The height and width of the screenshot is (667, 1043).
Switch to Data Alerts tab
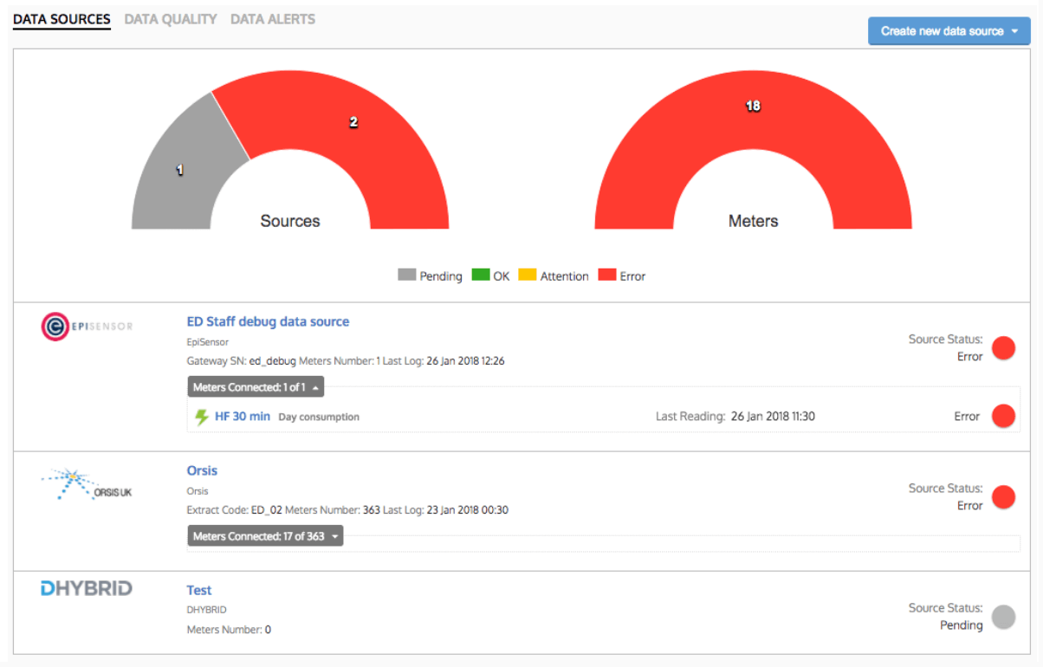tap(273, 19)
